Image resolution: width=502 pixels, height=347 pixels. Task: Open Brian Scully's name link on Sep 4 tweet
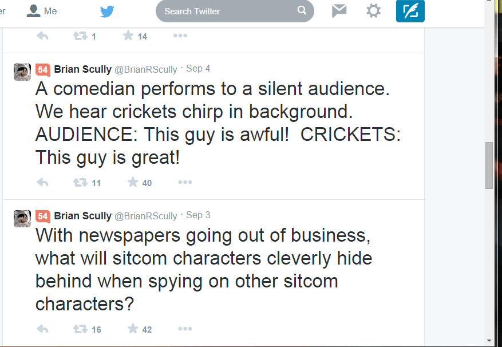point(82,69)
